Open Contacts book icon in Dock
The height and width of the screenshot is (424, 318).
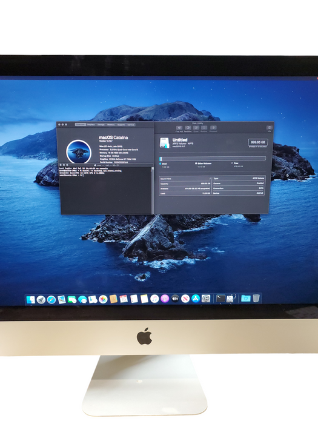[x=113, y=299]
